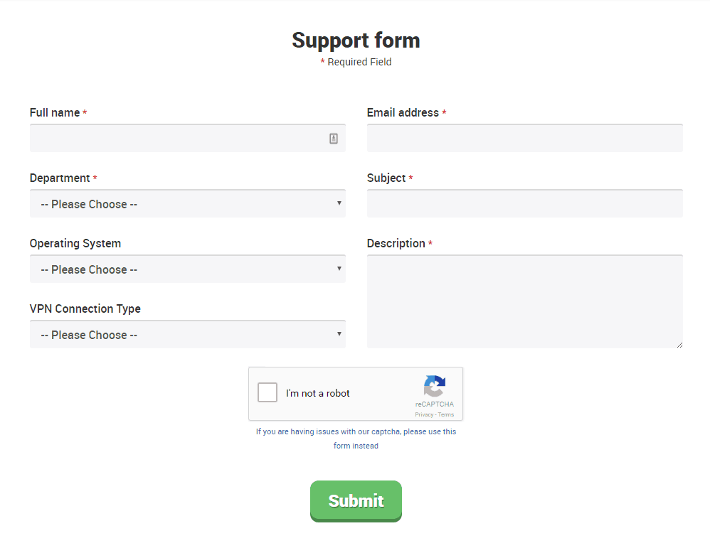Viewport: 710px width, 553px height.
Task: Click the VPN Connection Type dropdown arrow
Action: point(339,334)
